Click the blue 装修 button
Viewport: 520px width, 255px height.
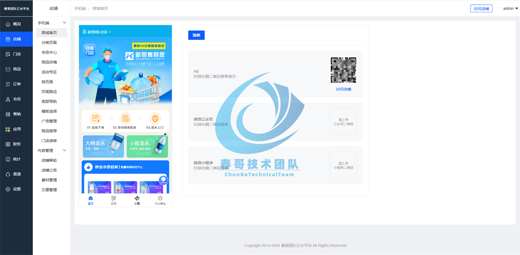click(196, 35)
